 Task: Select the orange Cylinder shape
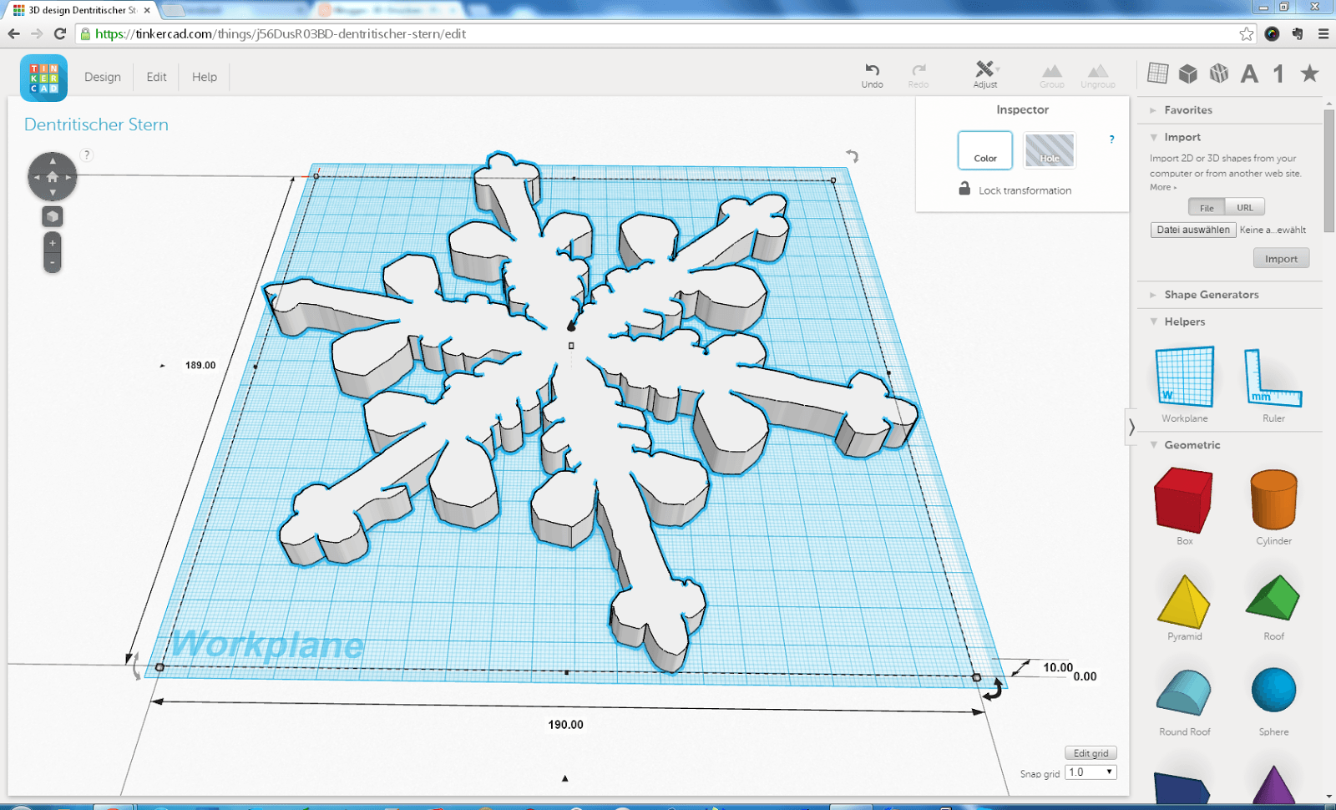click(1272, 499)
